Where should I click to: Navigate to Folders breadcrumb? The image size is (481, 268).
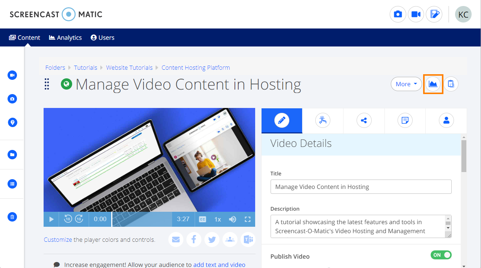click(x=55, y=67)
